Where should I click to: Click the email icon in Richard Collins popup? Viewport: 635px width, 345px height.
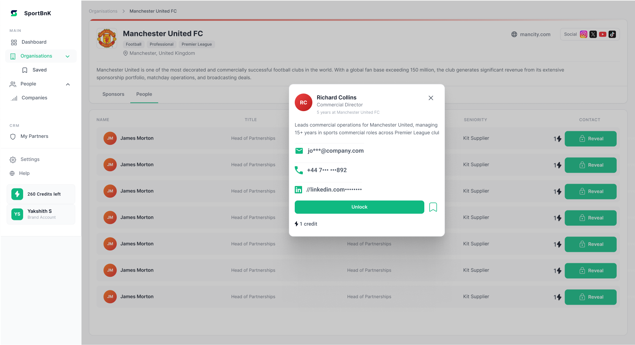(x=299, y=151)
